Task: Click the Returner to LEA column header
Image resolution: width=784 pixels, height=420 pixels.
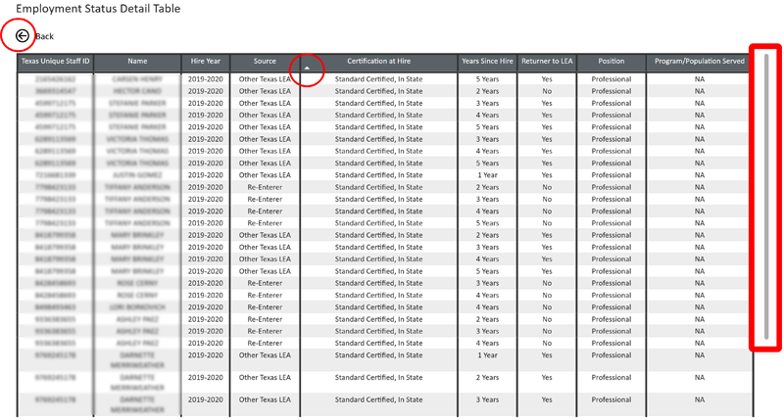Action: 547,61
